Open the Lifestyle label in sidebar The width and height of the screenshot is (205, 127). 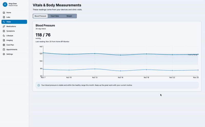pos(10,36)
